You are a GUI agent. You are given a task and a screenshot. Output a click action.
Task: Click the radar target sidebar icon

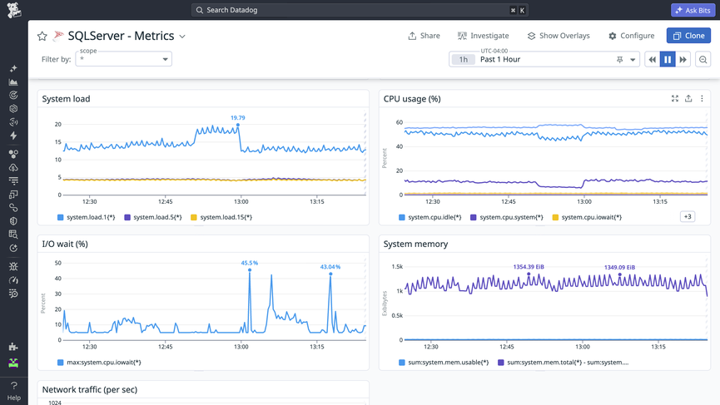click(x=13, y=96)
